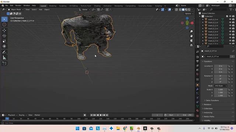The width and height of the screenshot is (236, 132).
Task: Hide mesh_0_0.nr in viewport
Action: coord(230,19)
